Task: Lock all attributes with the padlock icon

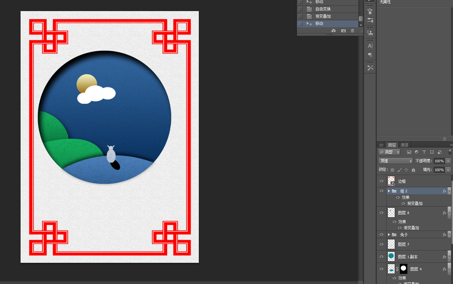Action: (413, 170)
